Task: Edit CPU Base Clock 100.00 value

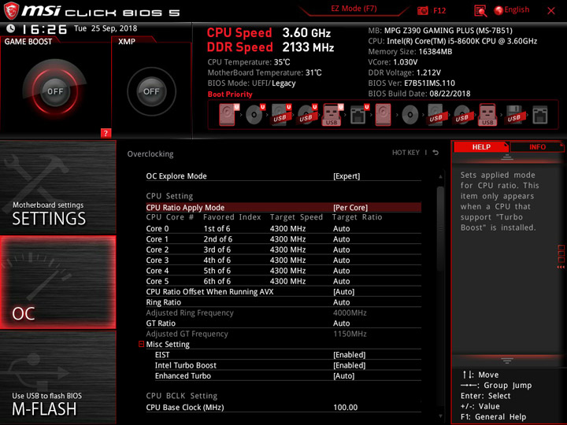Action: (346, 408)
